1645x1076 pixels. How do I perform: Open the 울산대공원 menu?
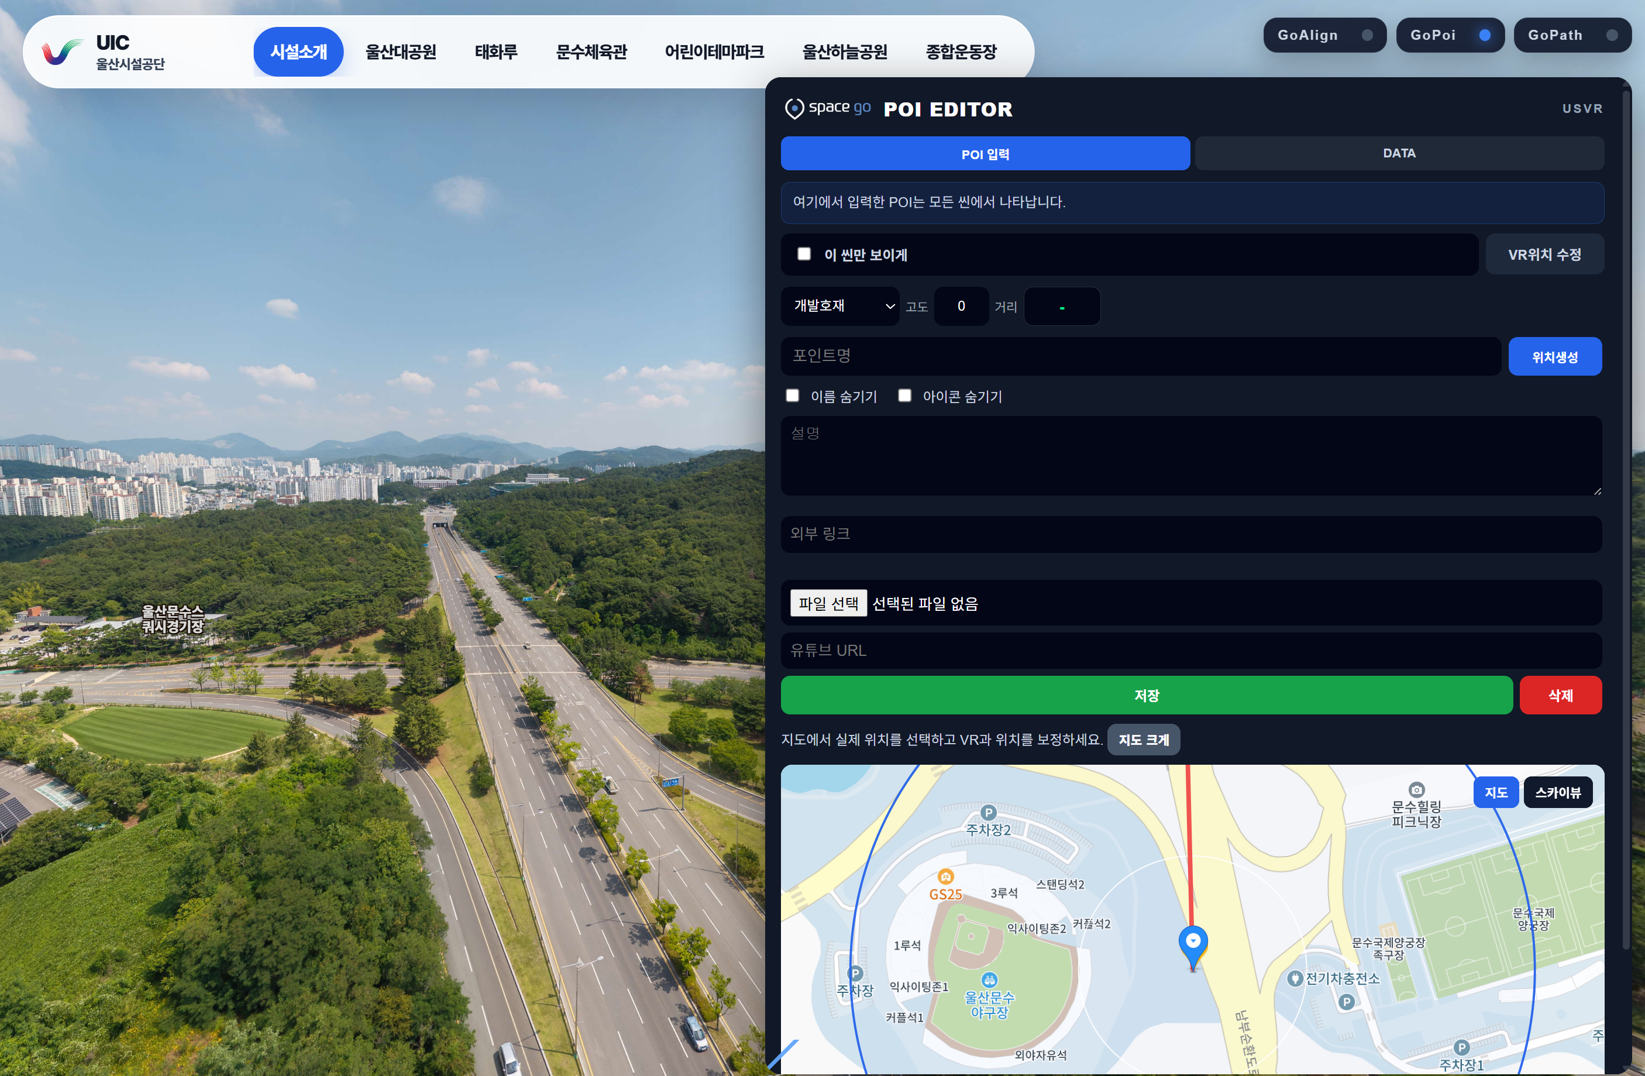(401, 52)
